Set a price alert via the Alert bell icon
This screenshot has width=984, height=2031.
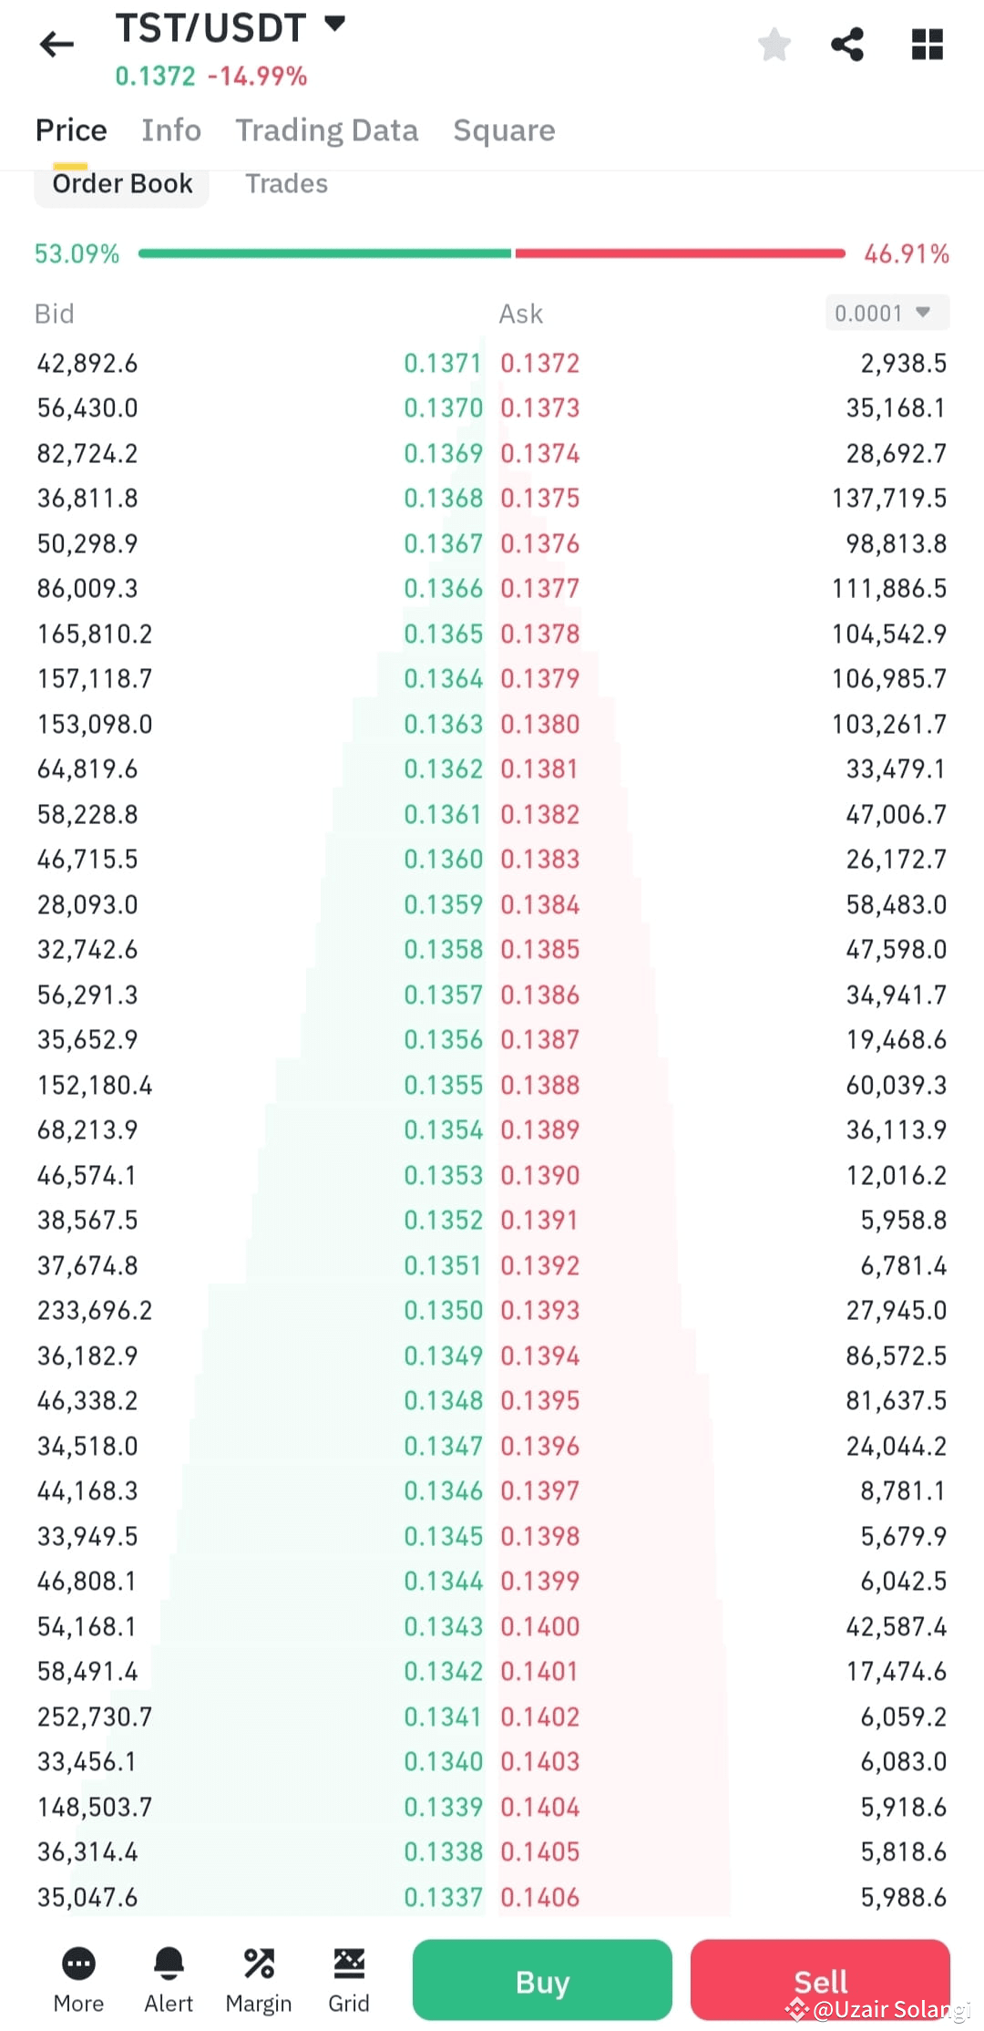(169, 1974)
